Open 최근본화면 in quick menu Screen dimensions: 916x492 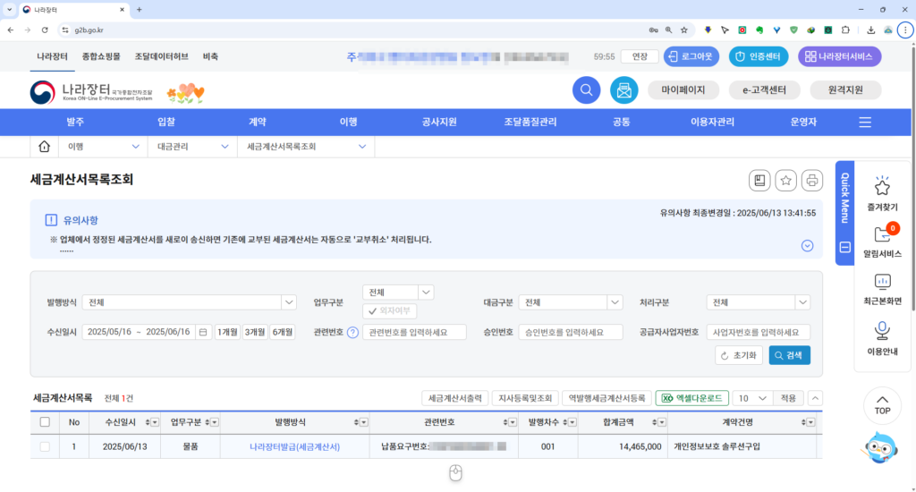pos(882,289)
